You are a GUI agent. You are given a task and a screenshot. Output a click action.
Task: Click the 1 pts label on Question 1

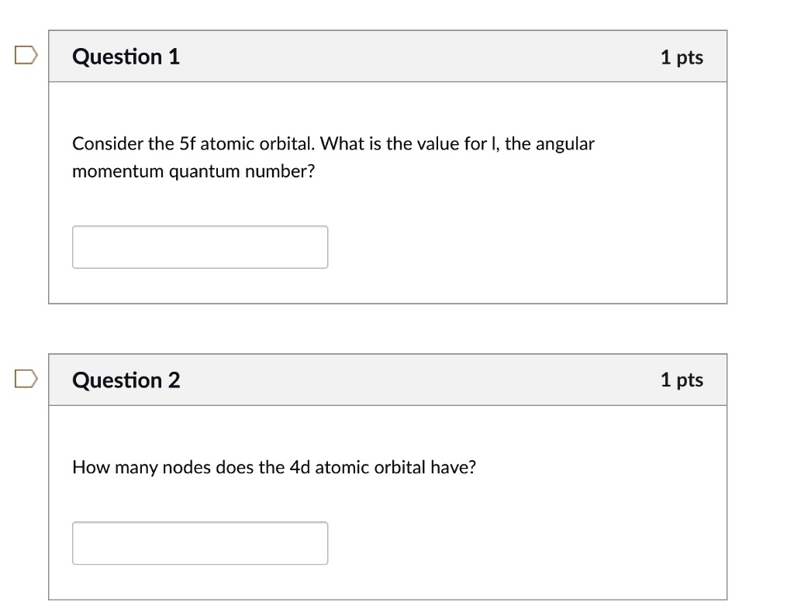pos(682,56)
